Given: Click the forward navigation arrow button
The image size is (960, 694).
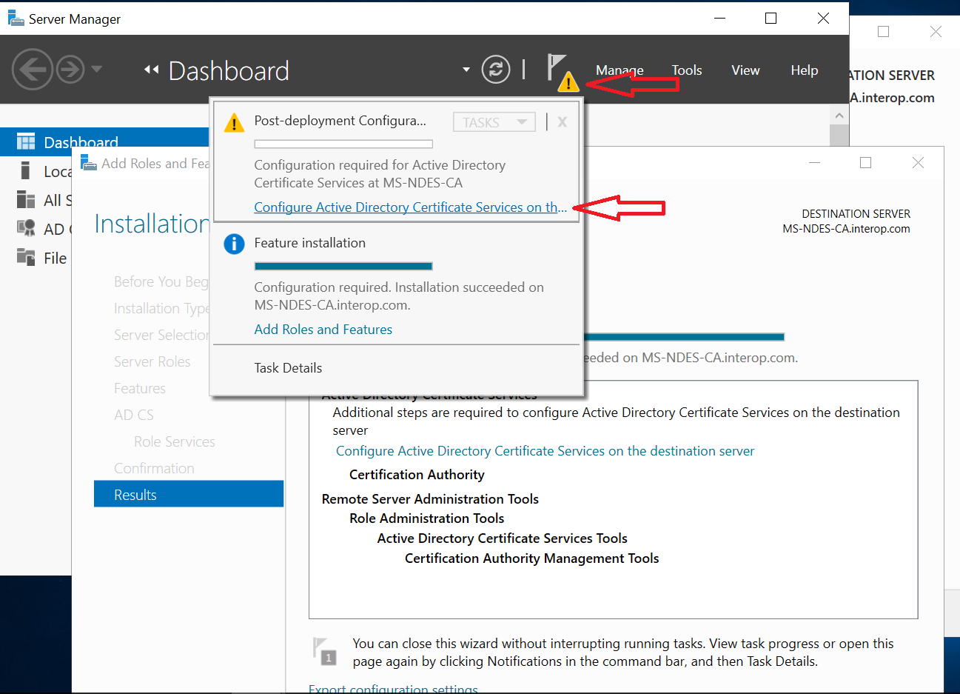Looking at the screenshot, I should click(x=70, y=70).
